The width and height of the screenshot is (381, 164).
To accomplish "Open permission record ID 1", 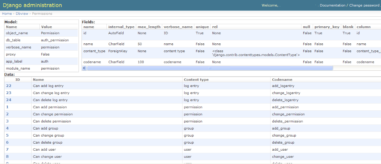I will 7,107.
